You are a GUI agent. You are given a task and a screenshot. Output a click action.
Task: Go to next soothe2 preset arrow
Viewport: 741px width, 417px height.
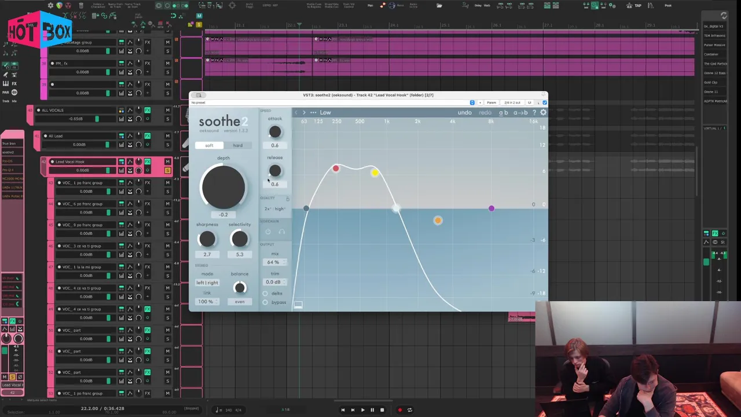tap(304, 112)
